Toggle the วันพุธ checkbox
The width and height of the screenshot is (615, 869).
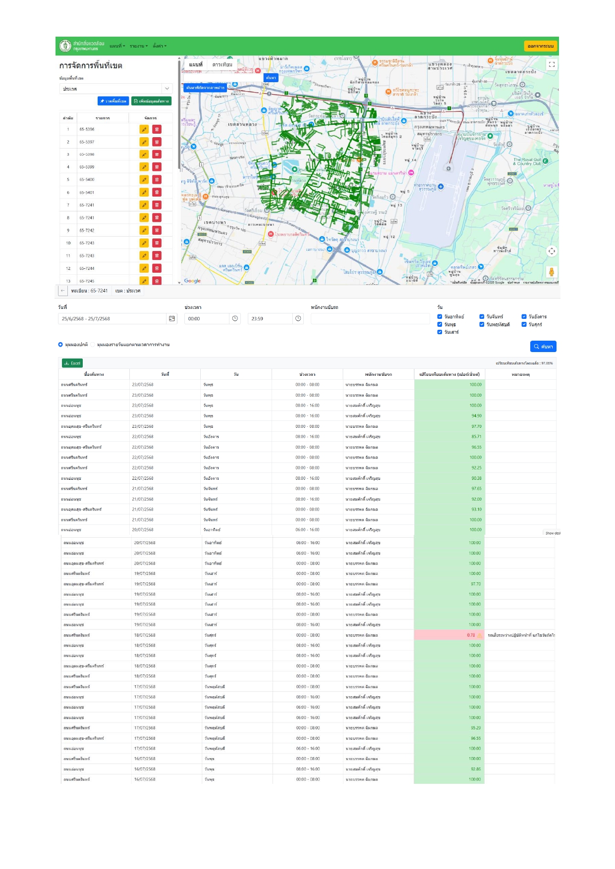click(440, 324)
